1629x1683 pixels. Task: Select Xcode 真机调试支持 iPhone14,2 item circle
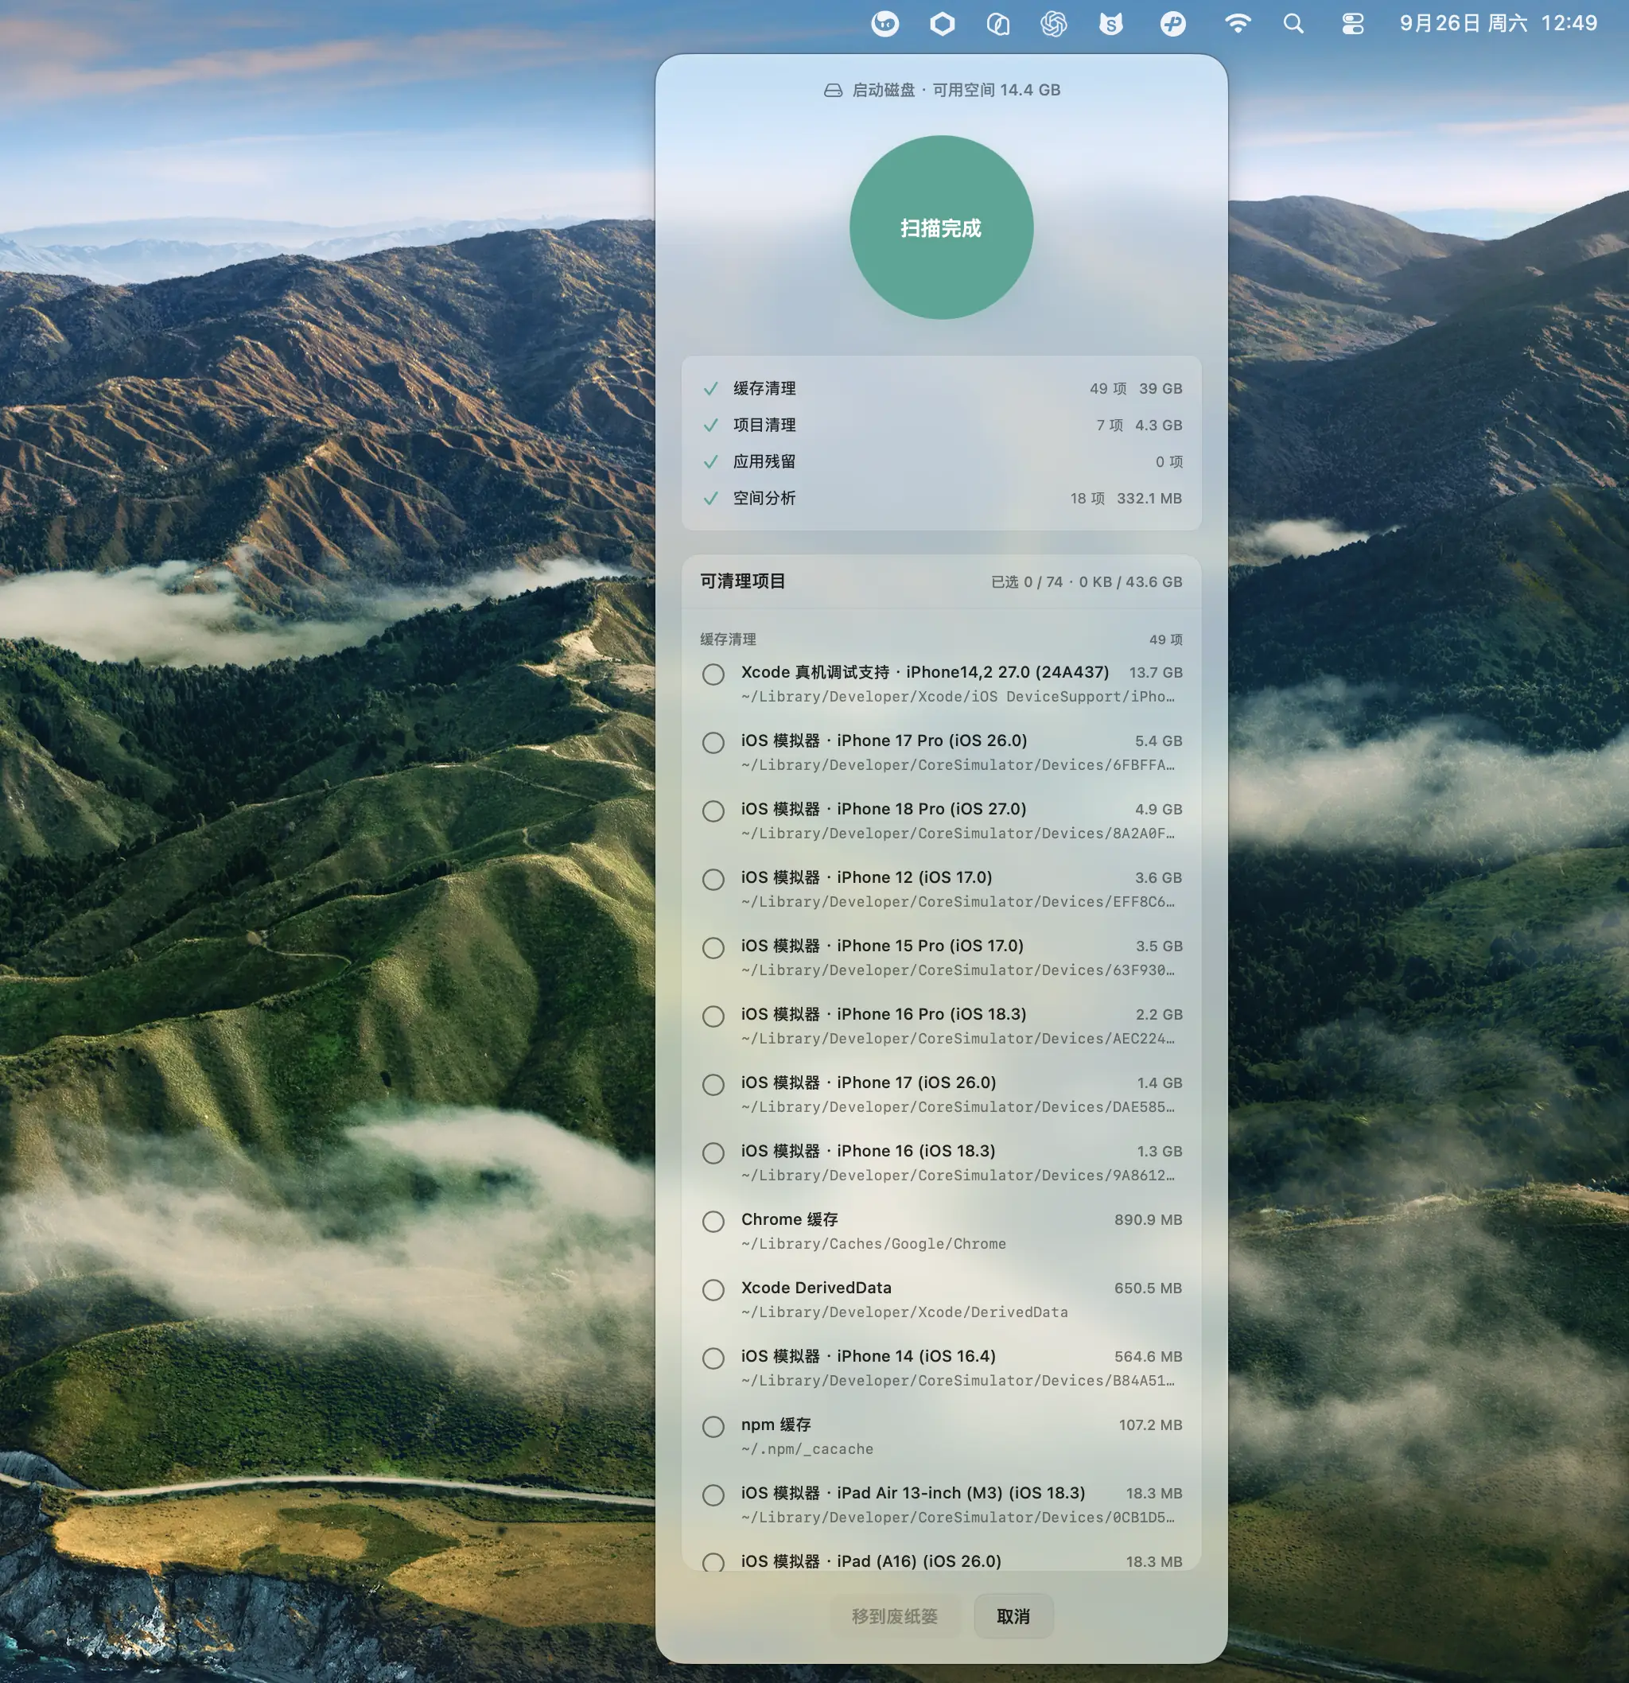(x=713, y=674)
